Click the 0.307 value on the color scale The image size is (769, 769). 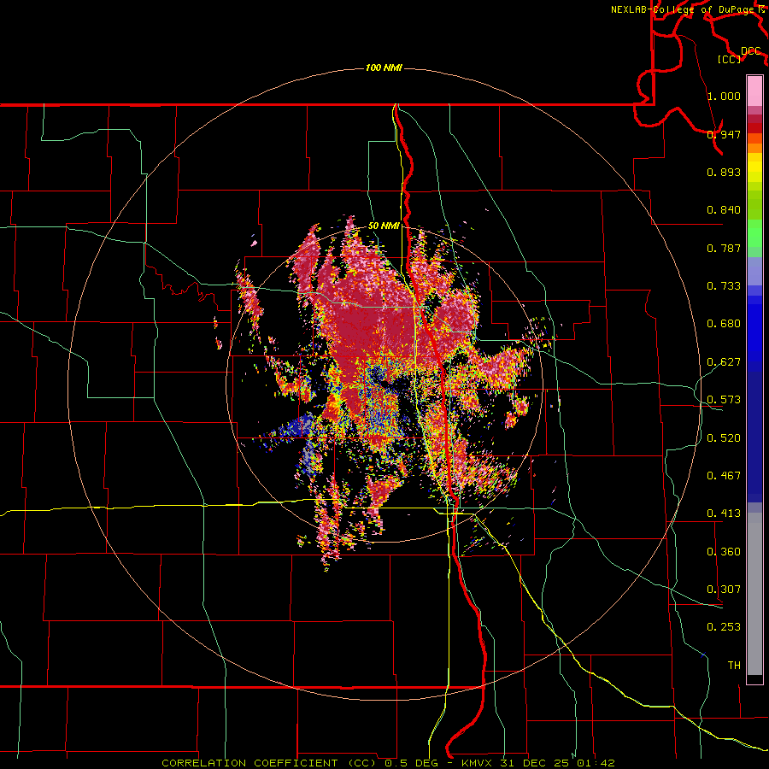tap(724, 590)
